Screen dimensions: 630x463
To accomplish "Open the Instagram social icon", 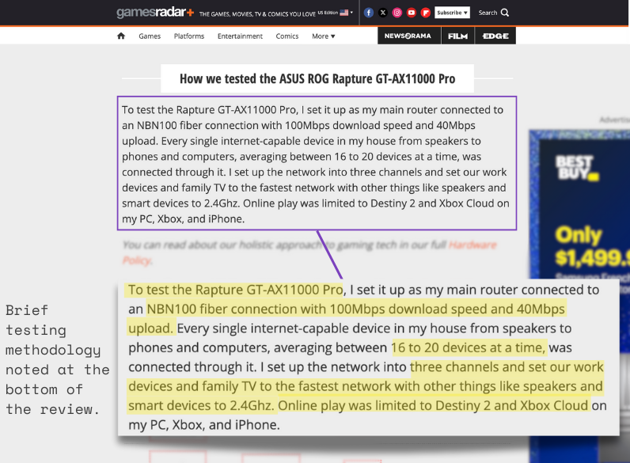I will 397,13.
